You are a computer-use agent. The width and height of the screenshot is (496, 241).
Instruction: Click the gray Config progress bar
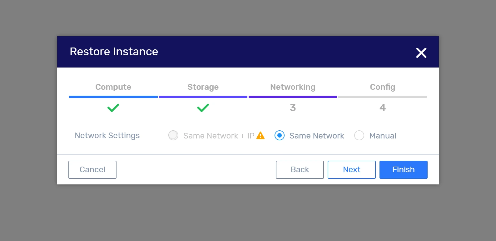(x=382, y=97)
